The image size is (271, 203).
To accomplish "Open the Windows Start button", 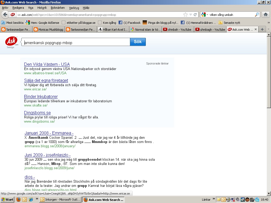I will 7,200.
